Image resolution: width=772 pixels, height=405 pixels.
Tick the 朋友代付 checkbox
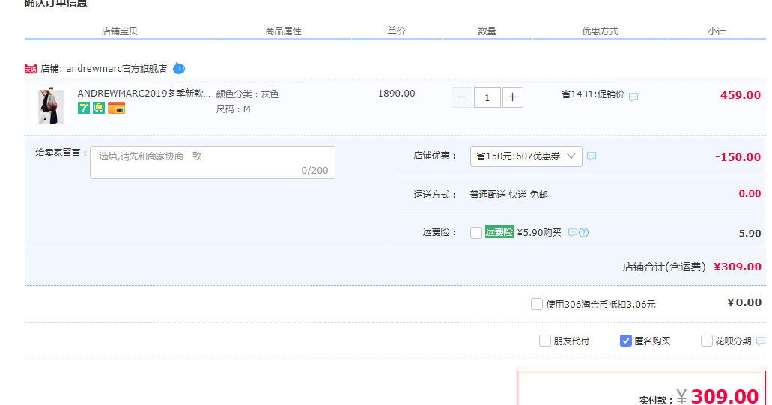point(545,341)
